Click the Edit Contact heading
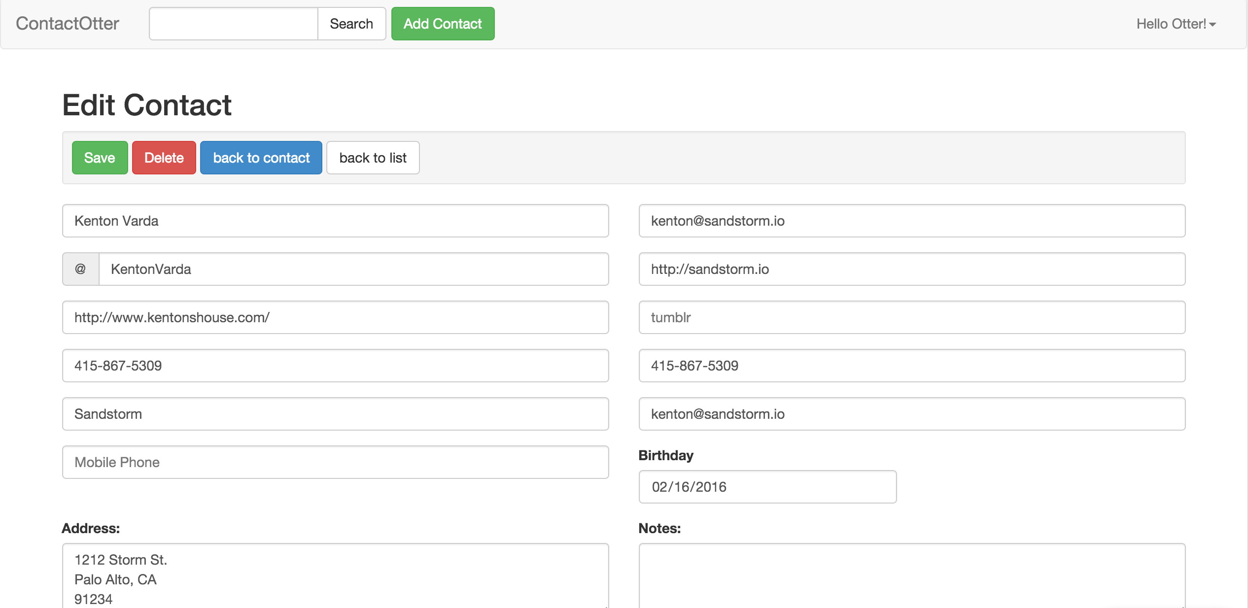 pyautogui.click(x=147, y=105)
